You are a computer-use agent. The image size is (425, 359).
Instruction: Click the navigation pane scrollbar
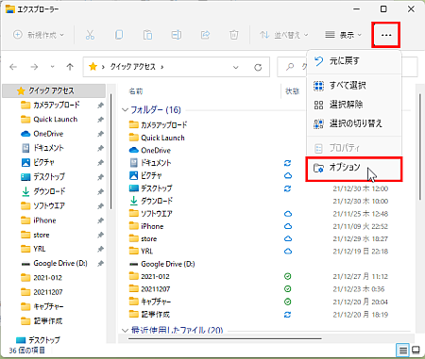click(110, 152)
